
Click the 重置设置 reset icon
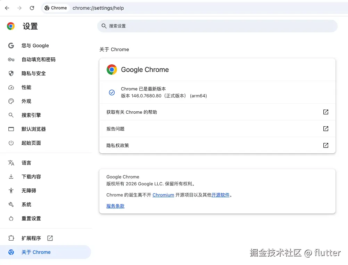11,218
